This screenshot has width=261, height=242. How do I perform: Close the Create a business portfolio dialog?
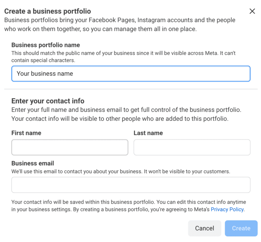(x=252, y=11)
